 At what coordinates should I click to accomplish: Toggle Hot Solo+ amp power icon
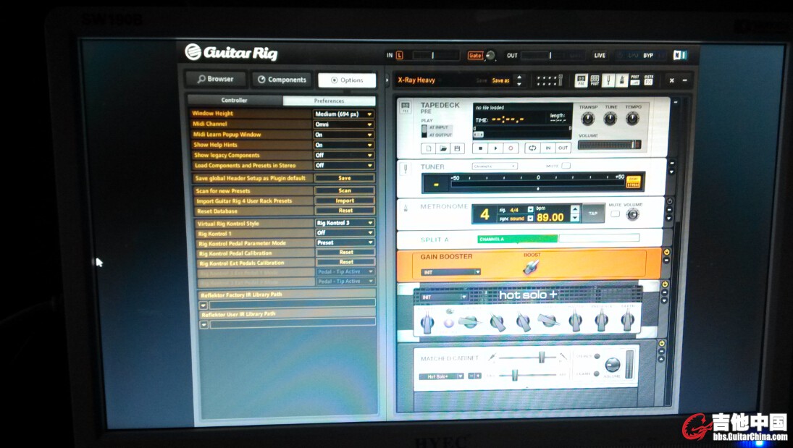tap(665, 284)
